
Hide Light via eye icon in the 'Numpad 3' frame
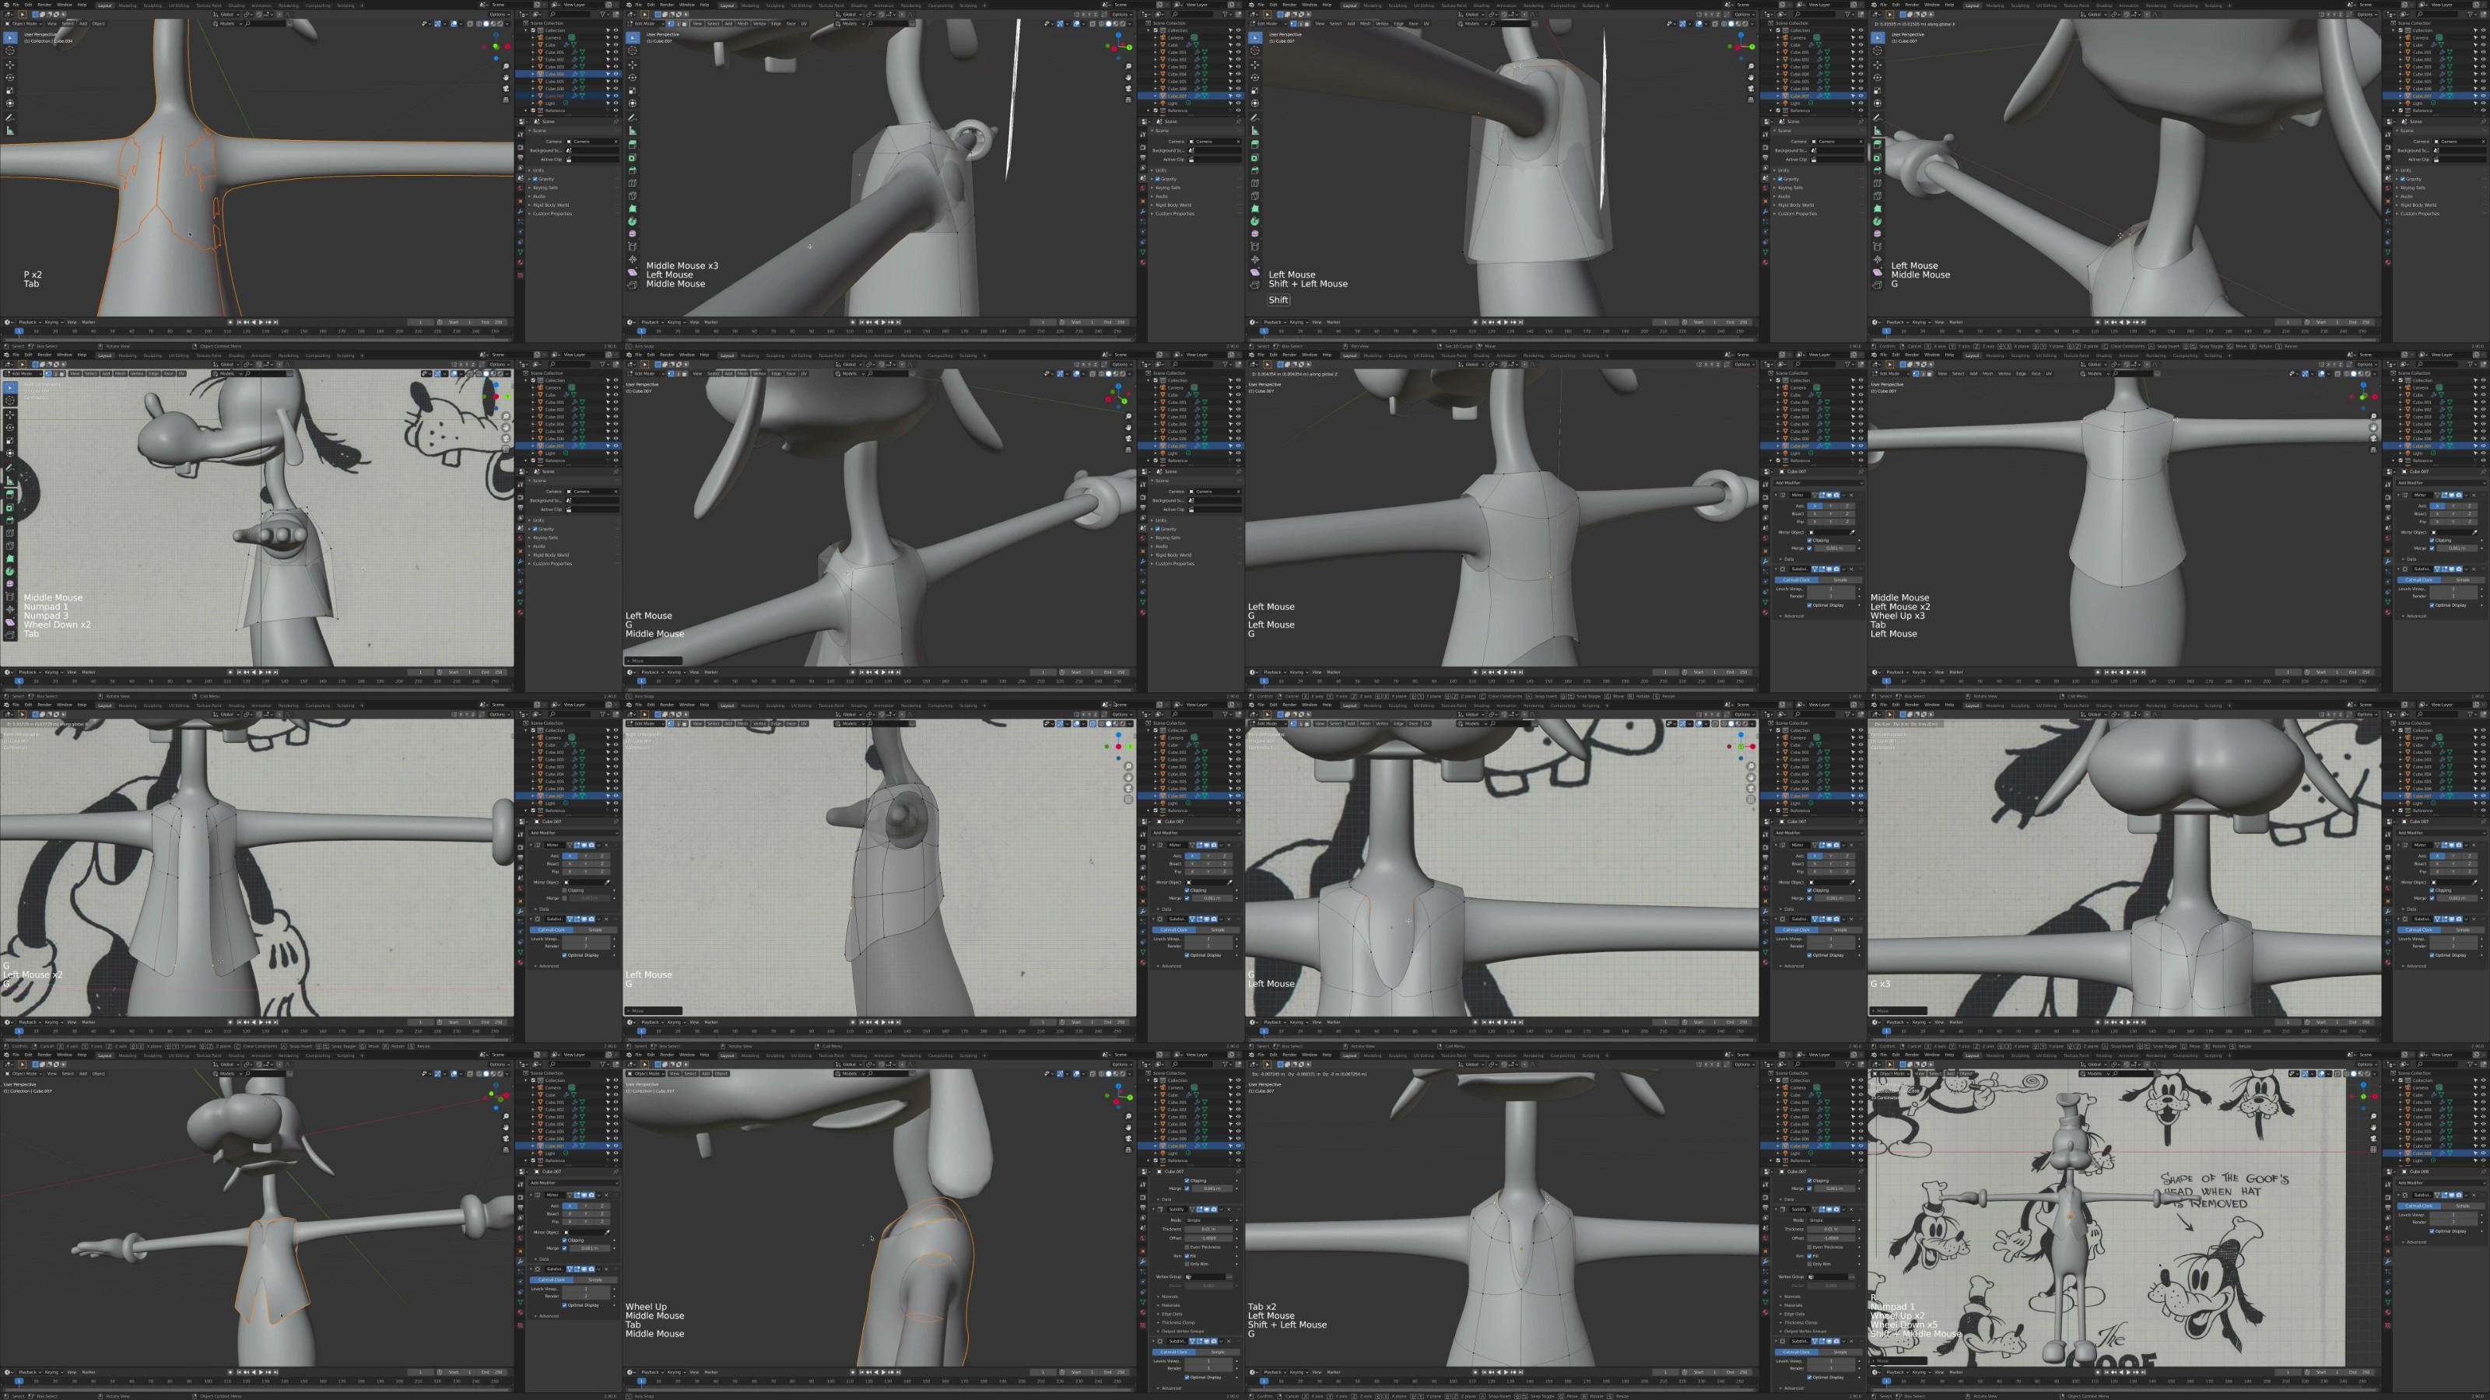615,453
